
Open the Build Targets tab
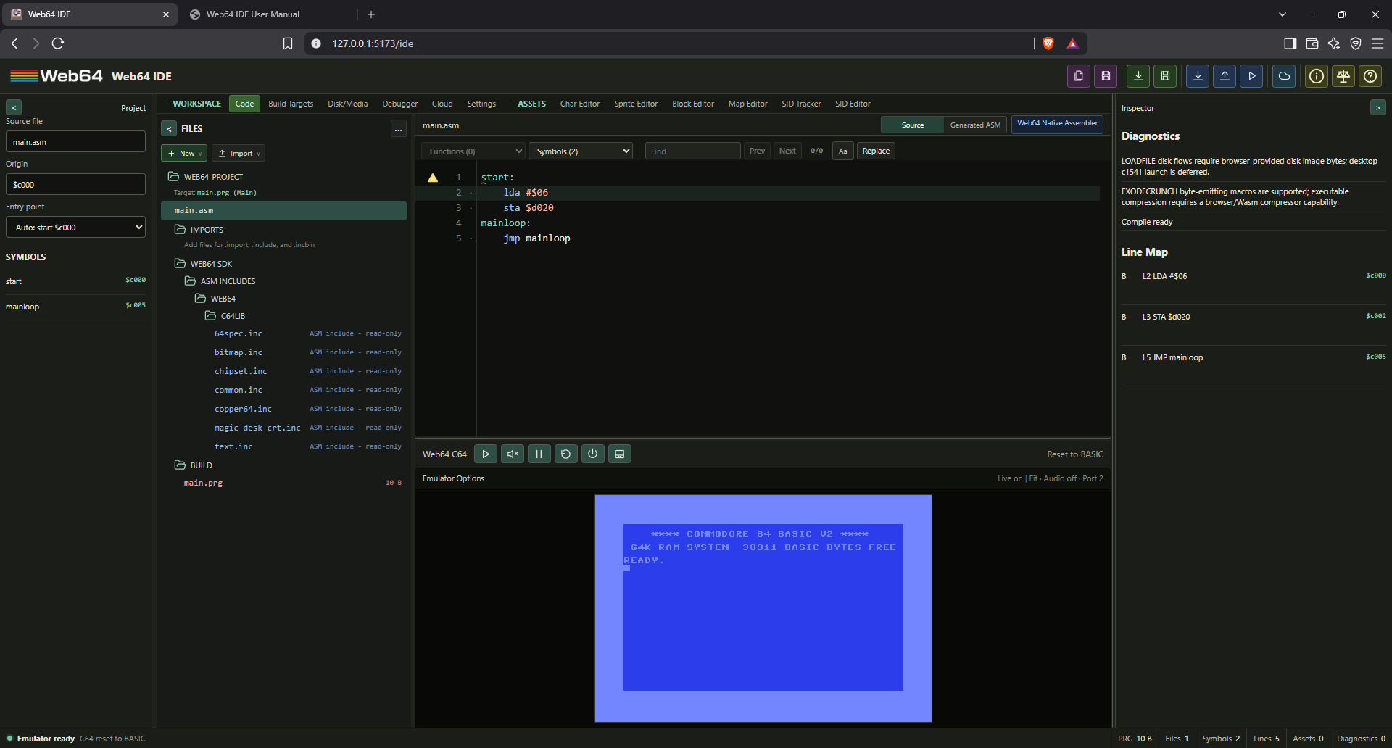click(291, 104)
